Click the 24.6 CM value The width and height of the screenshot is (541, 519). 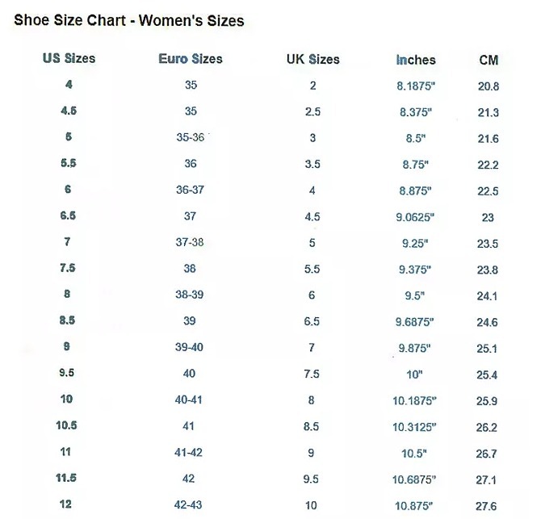coord(488,322)
